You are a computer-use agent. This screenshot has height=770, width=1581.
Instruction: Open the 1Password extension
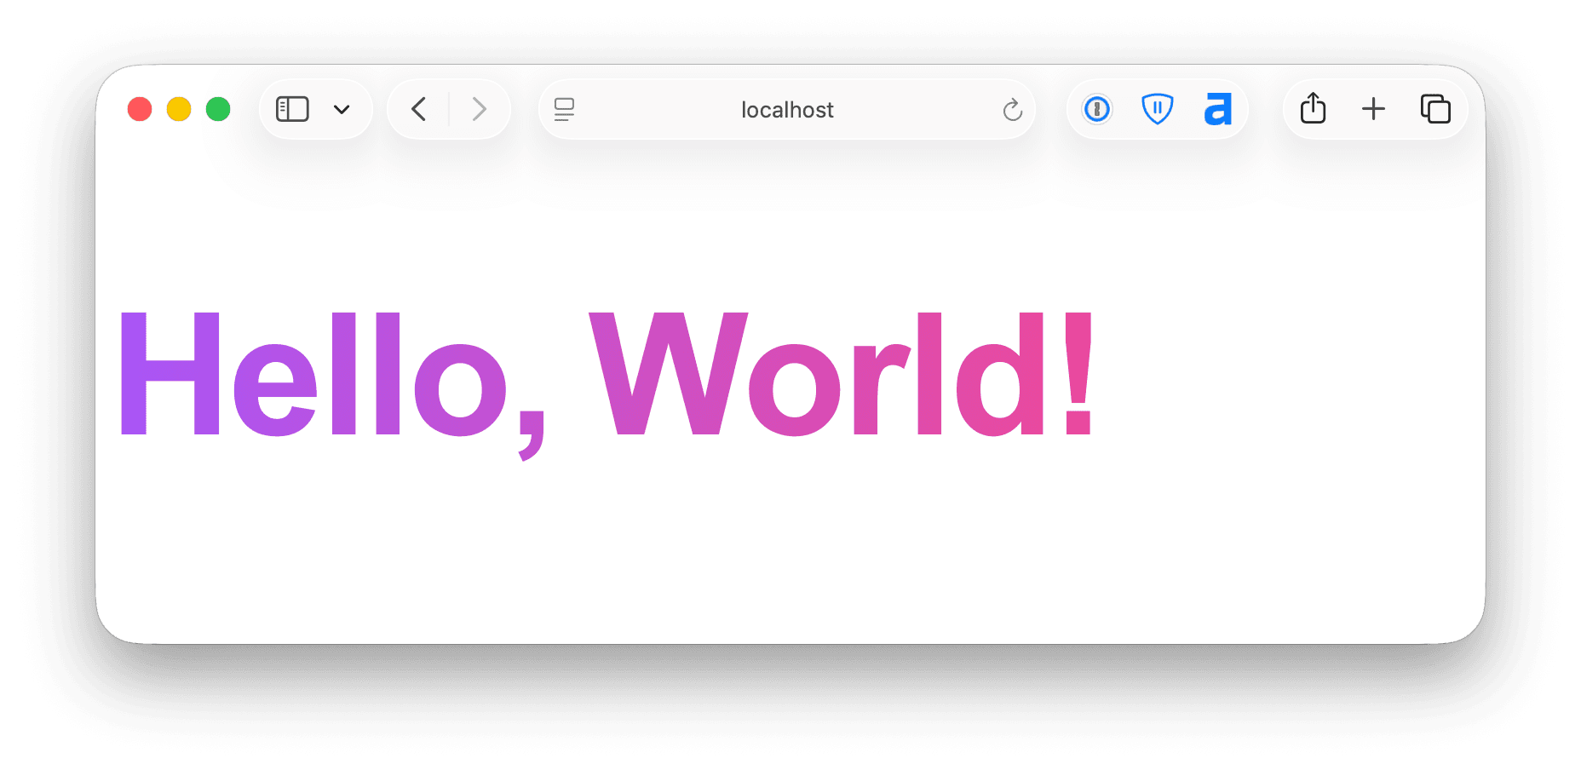pyautogui.click(x=1097, y=109)
